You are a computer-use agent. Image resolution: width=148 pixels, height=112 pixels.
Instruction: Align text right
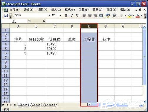click(x=95, y=16)
